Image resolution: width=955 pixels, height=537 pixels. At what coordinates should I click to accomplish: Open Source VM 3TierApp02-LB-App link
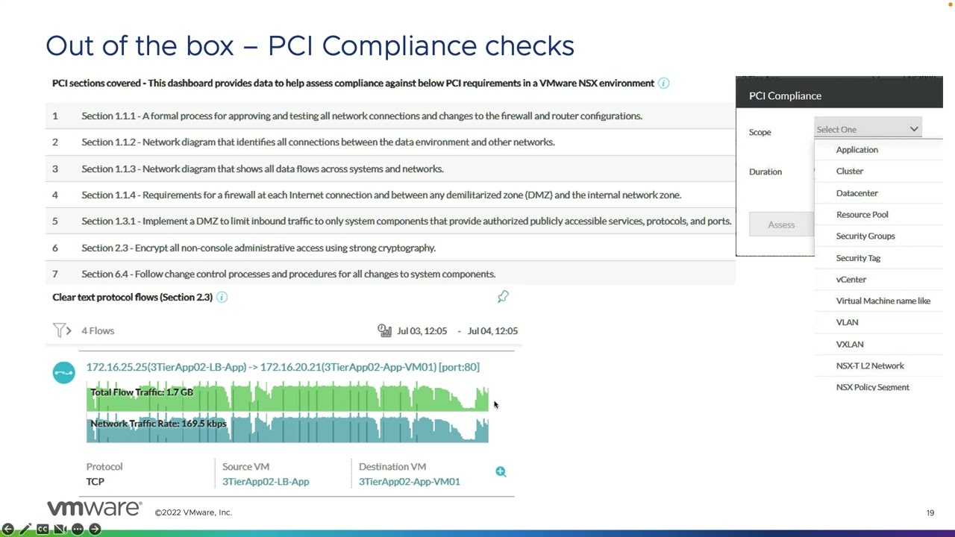[x=266, y=481]
